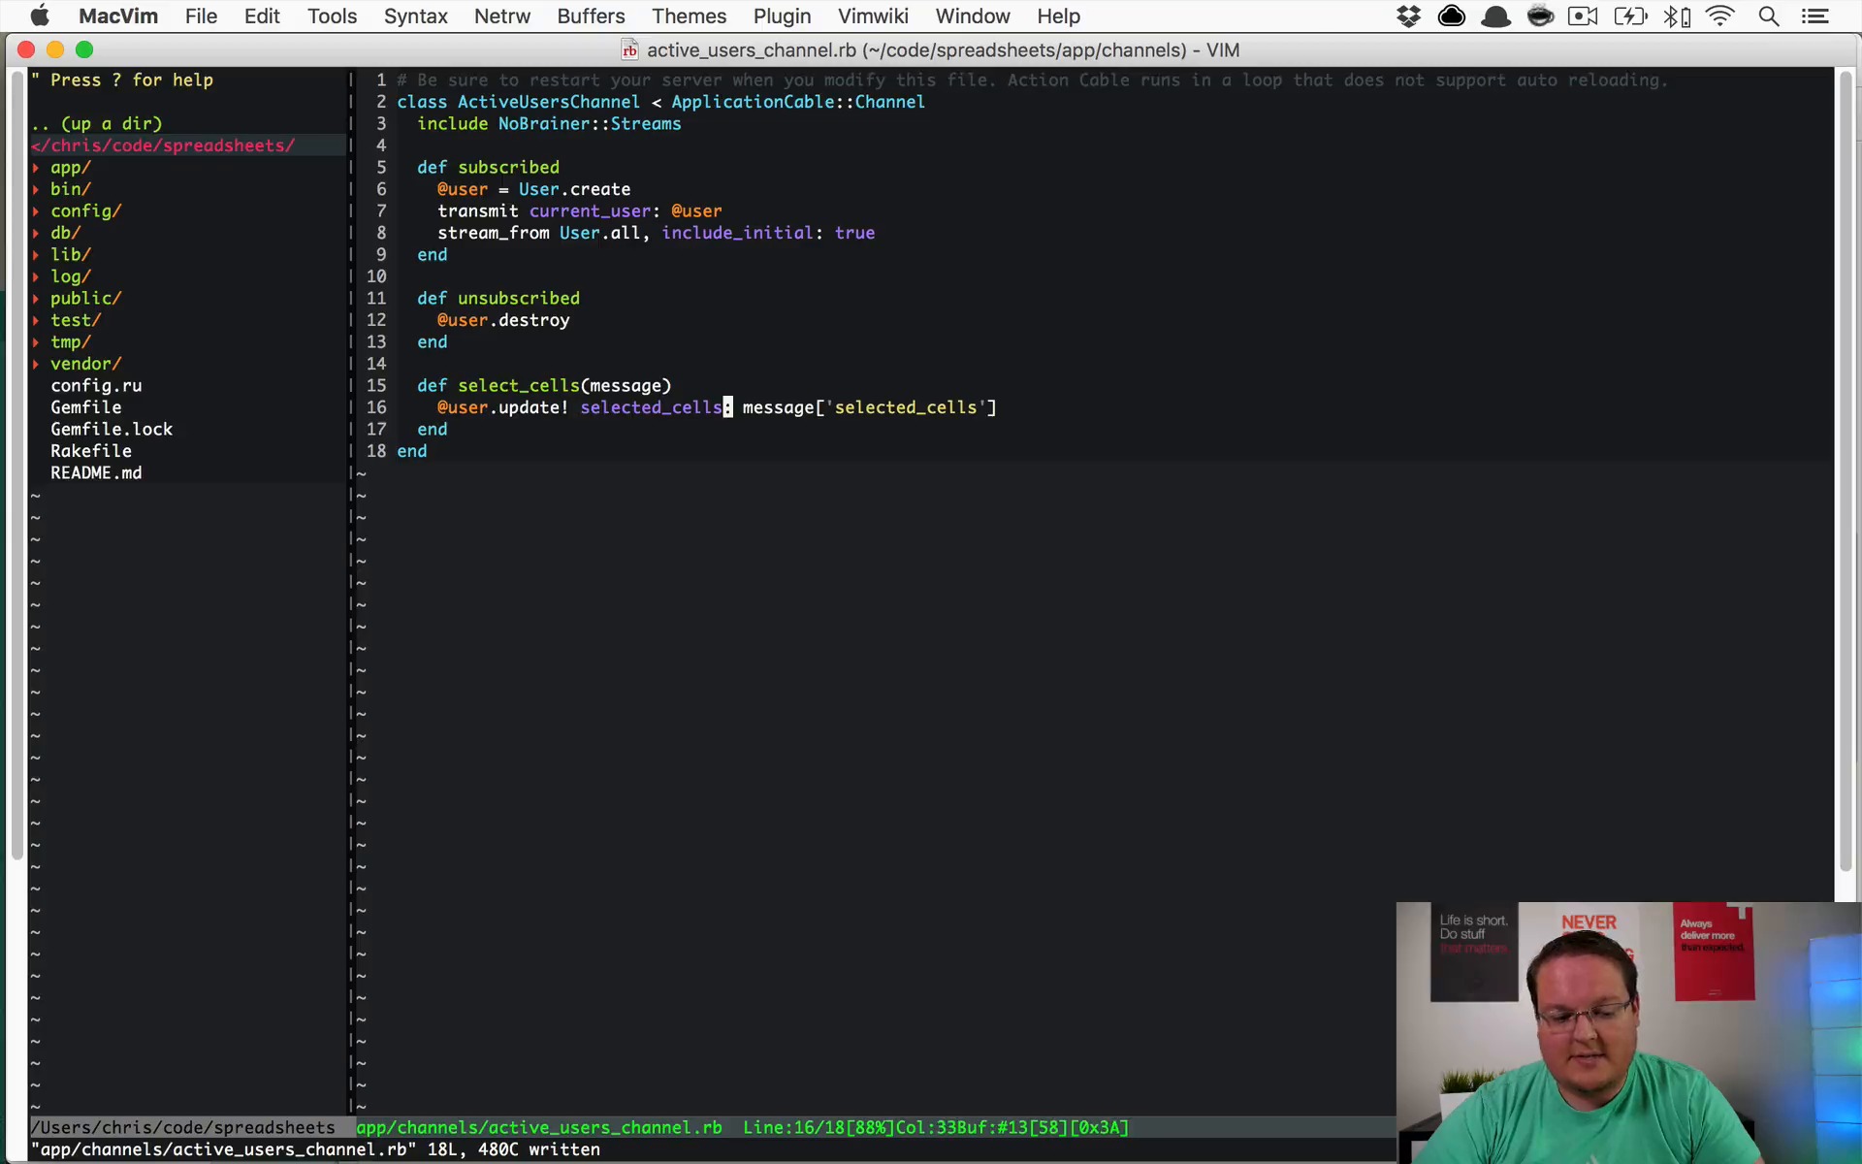
Task: Click '@user.destroy' on line 12
Action: tap(503, 320)
